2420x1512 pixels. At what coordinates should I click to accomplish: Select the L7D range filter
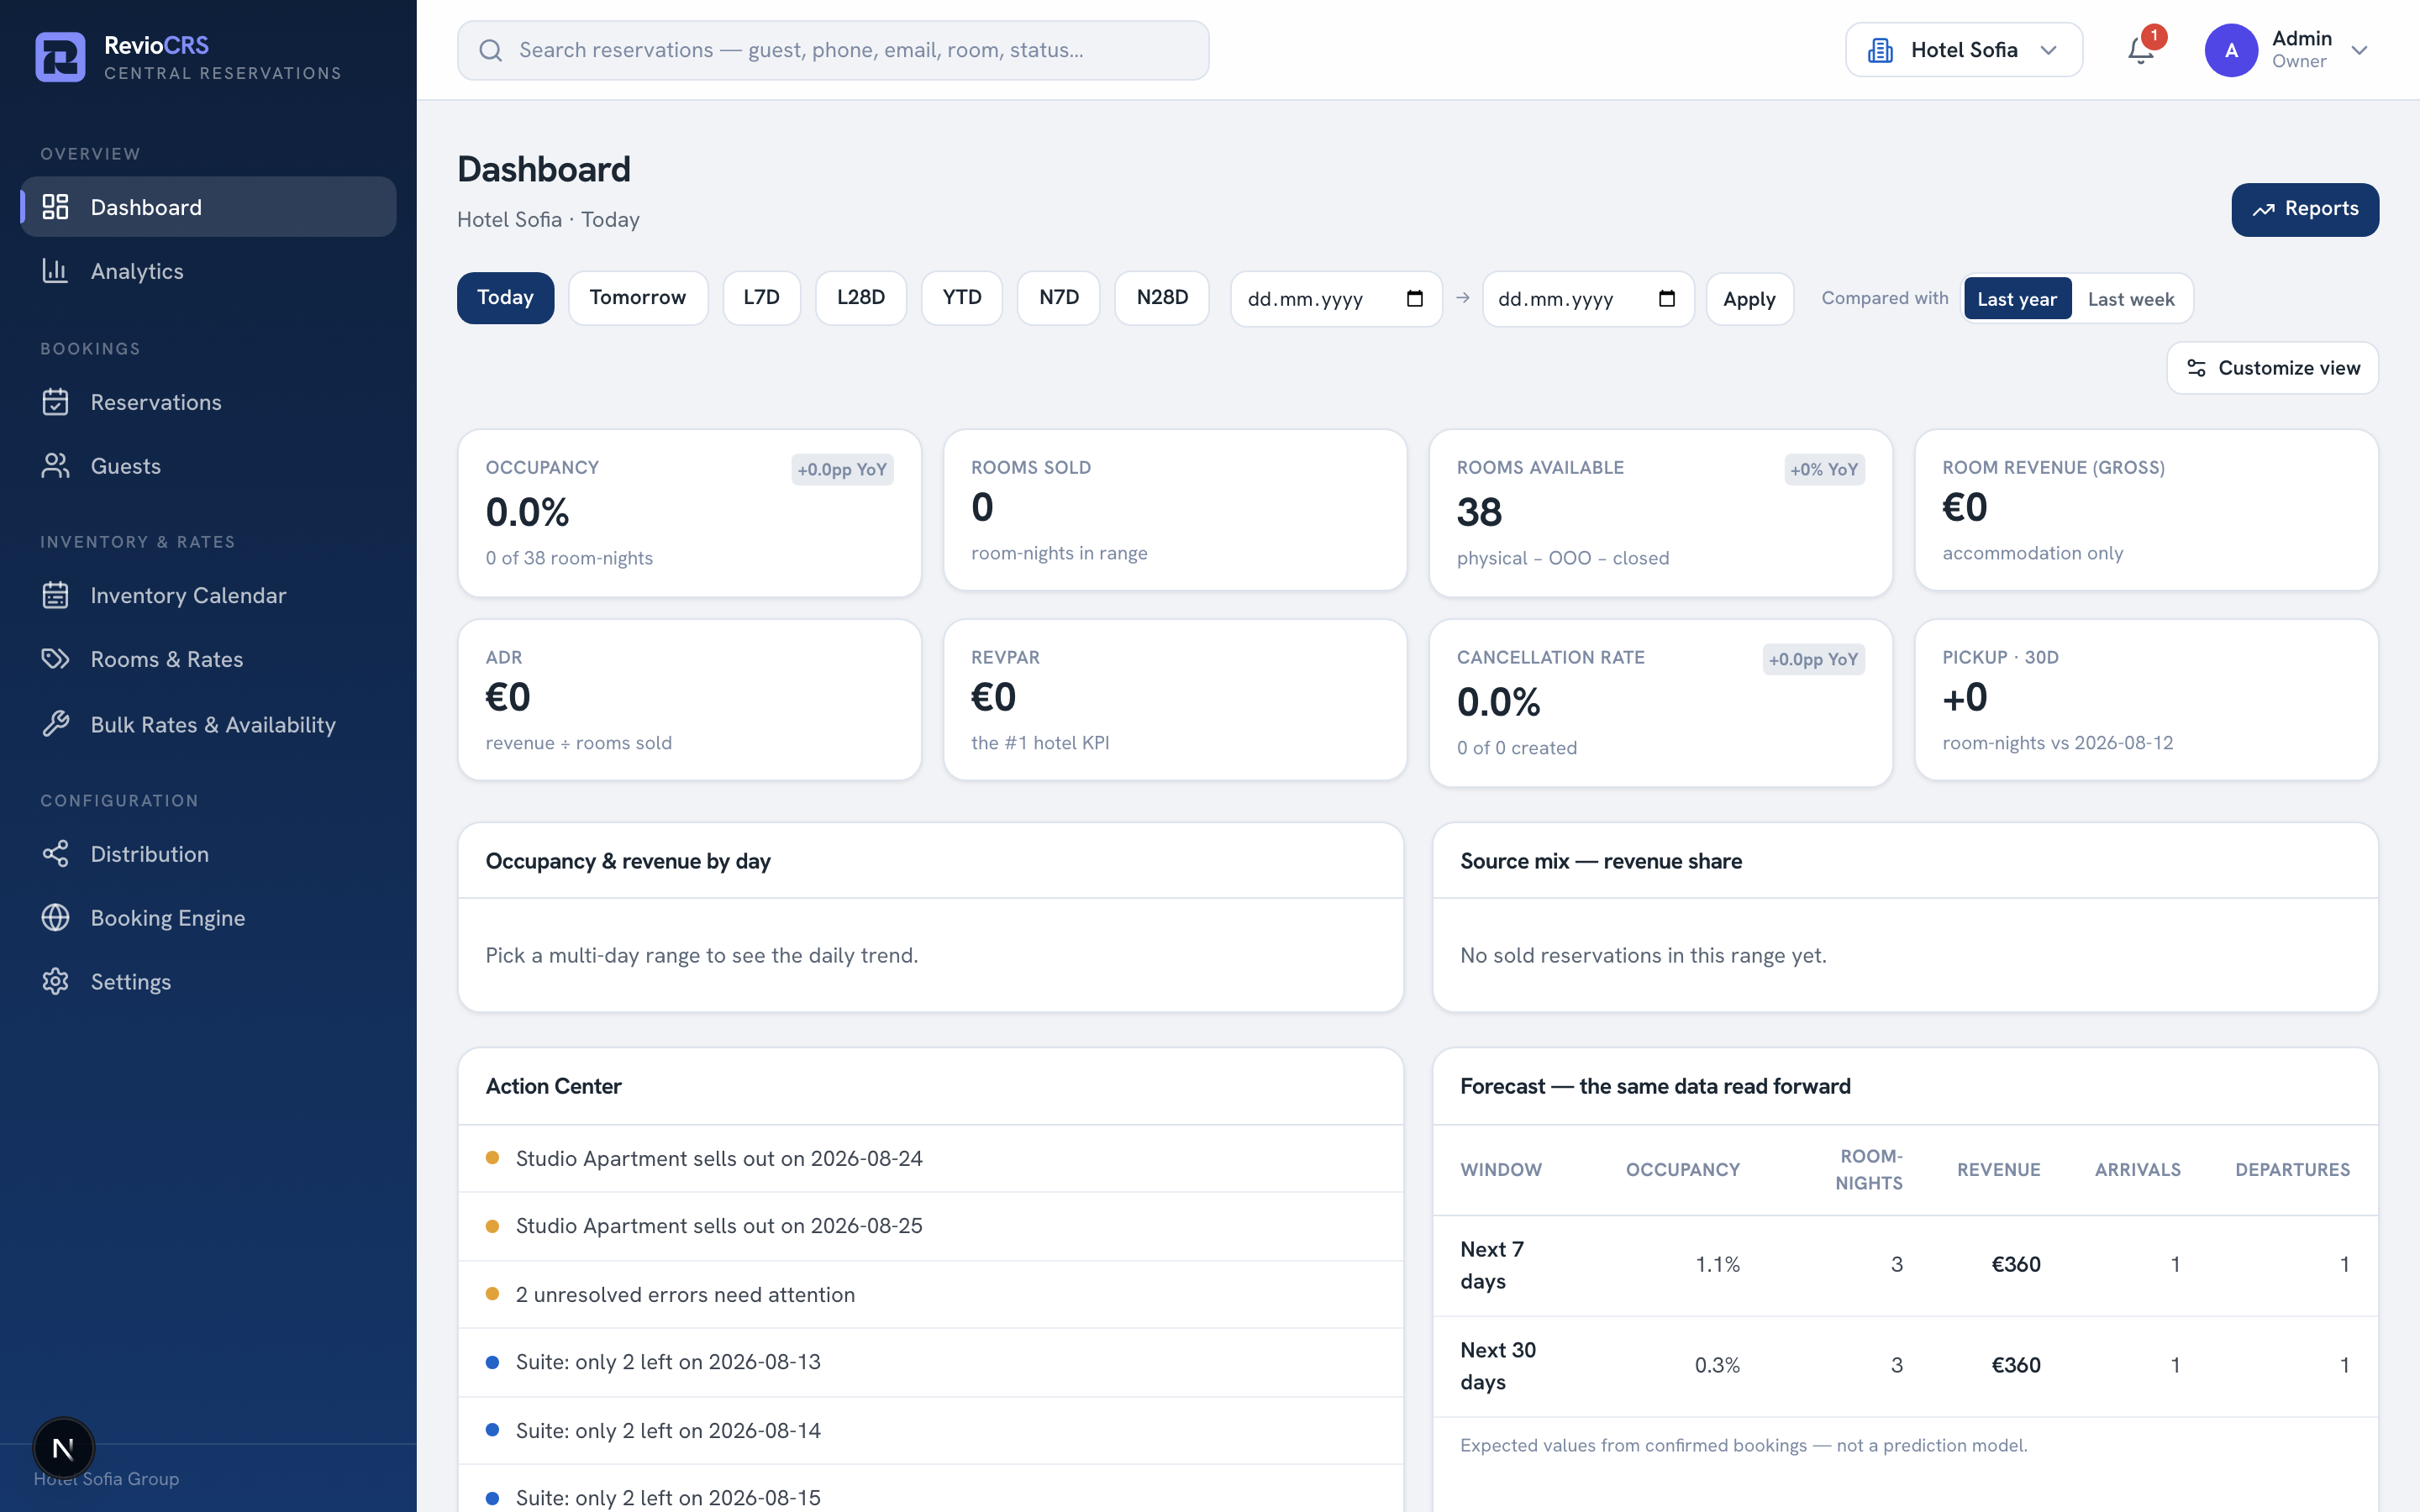(x=761, y=298)
